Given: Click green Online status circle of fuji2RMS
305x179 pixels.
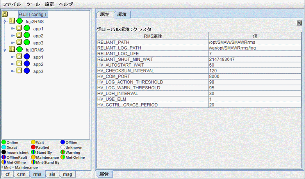Looking at the screenshot, I should [20, 21].
